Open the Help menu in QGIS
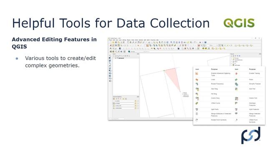Viewport: 267px width, 150px height. (x=157, y=40)
